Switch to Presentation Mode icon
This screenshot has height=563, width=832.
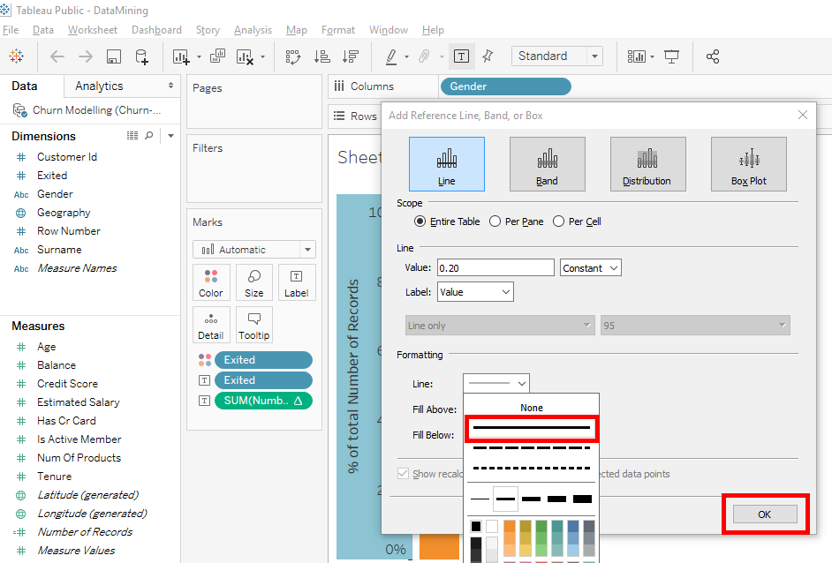[x=672, y=56]
